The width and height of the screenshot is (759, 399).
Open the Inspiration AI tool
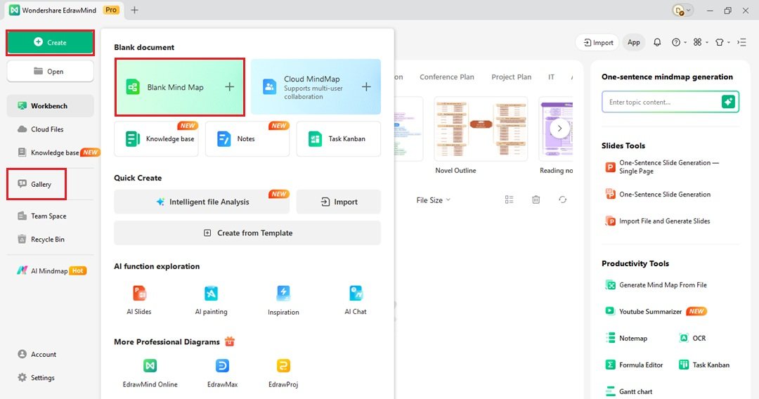[283, 300]
